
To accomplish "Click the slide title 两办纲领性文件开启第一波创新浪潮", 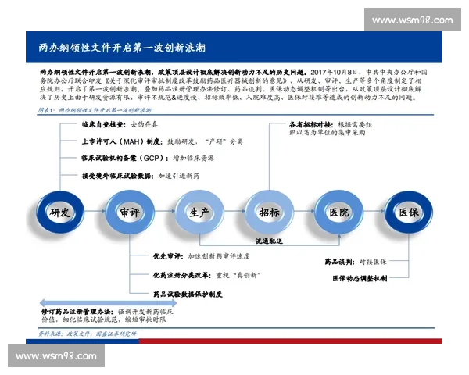I will pyautogui.click(x=122, y=48).
